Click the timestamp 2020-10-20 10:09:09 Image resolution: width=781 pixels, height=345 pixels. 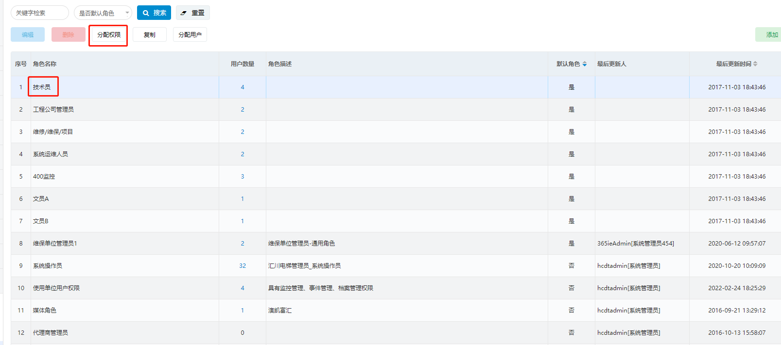[737, 266]
